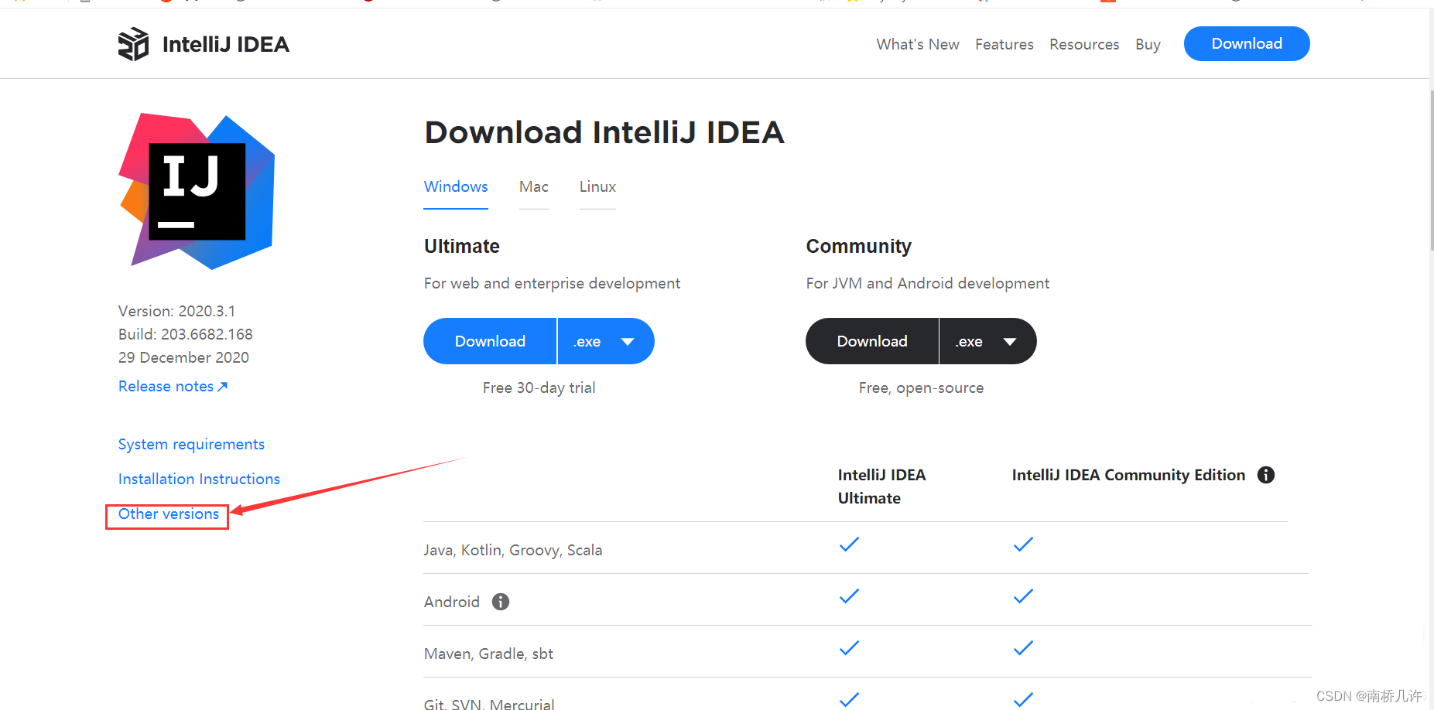This screenshot has width=1434, height=710.
Task: Click the 'Version: 2020.3.1' text
Action: (176, 311)
